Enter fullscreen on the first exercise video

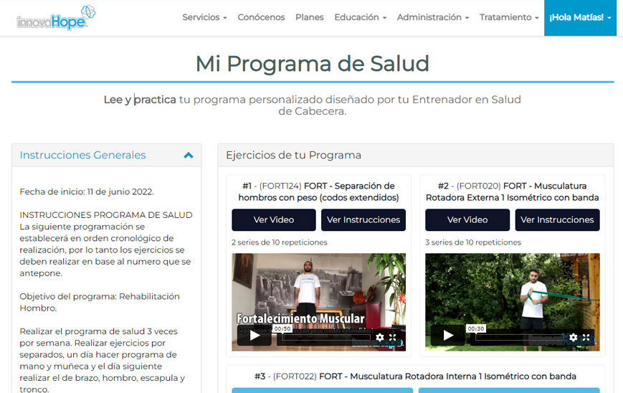tap(393, 337)
